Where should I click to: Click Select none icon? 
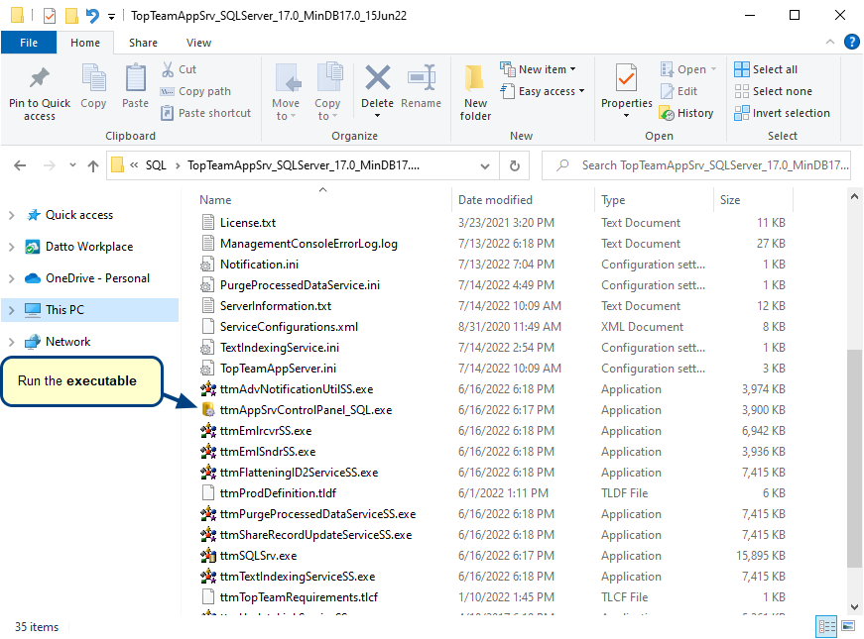coord(742,91)
